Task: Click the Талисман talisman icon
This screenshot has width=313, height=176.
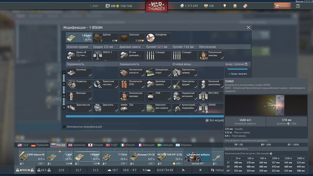Action: [124, 38]
